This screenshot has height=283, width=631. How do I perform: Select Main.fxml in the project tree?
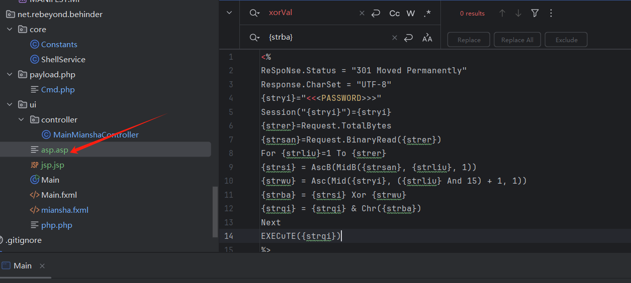pos(59,195)
